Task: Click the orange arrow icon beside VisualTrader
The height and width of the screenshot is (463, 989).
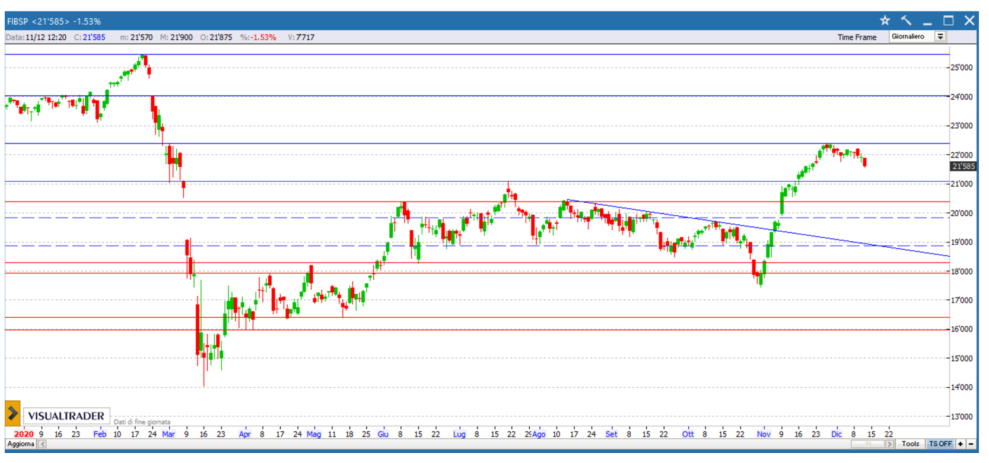Action: 12,414
